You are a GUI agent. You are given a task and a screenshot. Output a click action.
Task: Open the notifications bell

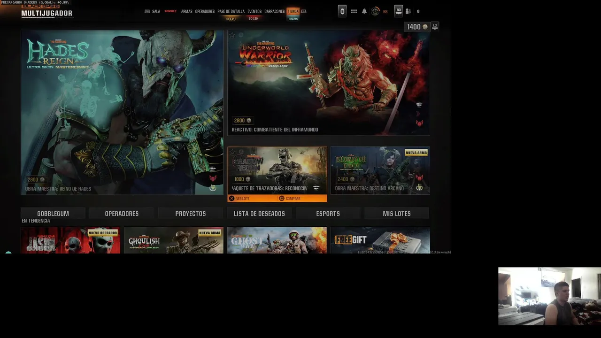pos(364,11)
